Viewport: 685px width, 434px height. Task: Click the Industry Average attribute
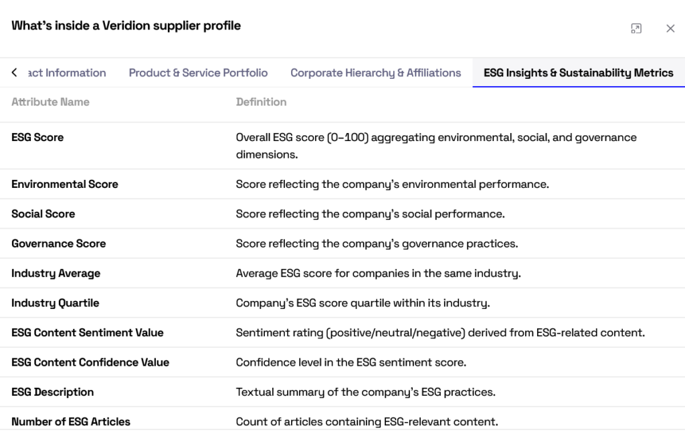[56, 274]
